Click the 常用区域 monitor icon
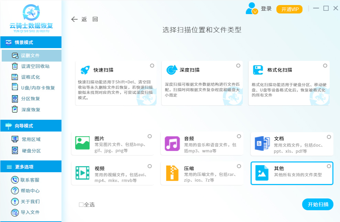Viewport: 340px width, 222px height. point(15,139)
